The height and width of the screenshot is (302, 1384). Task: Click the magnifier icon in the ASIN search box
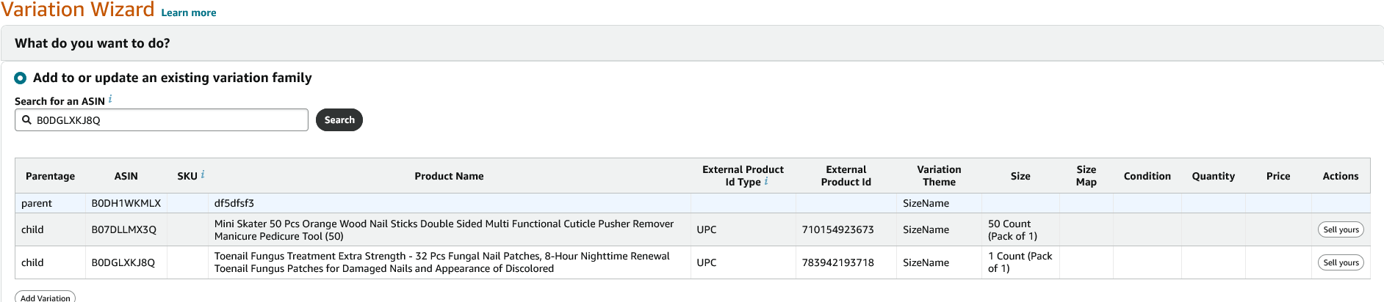pos(26,120)
